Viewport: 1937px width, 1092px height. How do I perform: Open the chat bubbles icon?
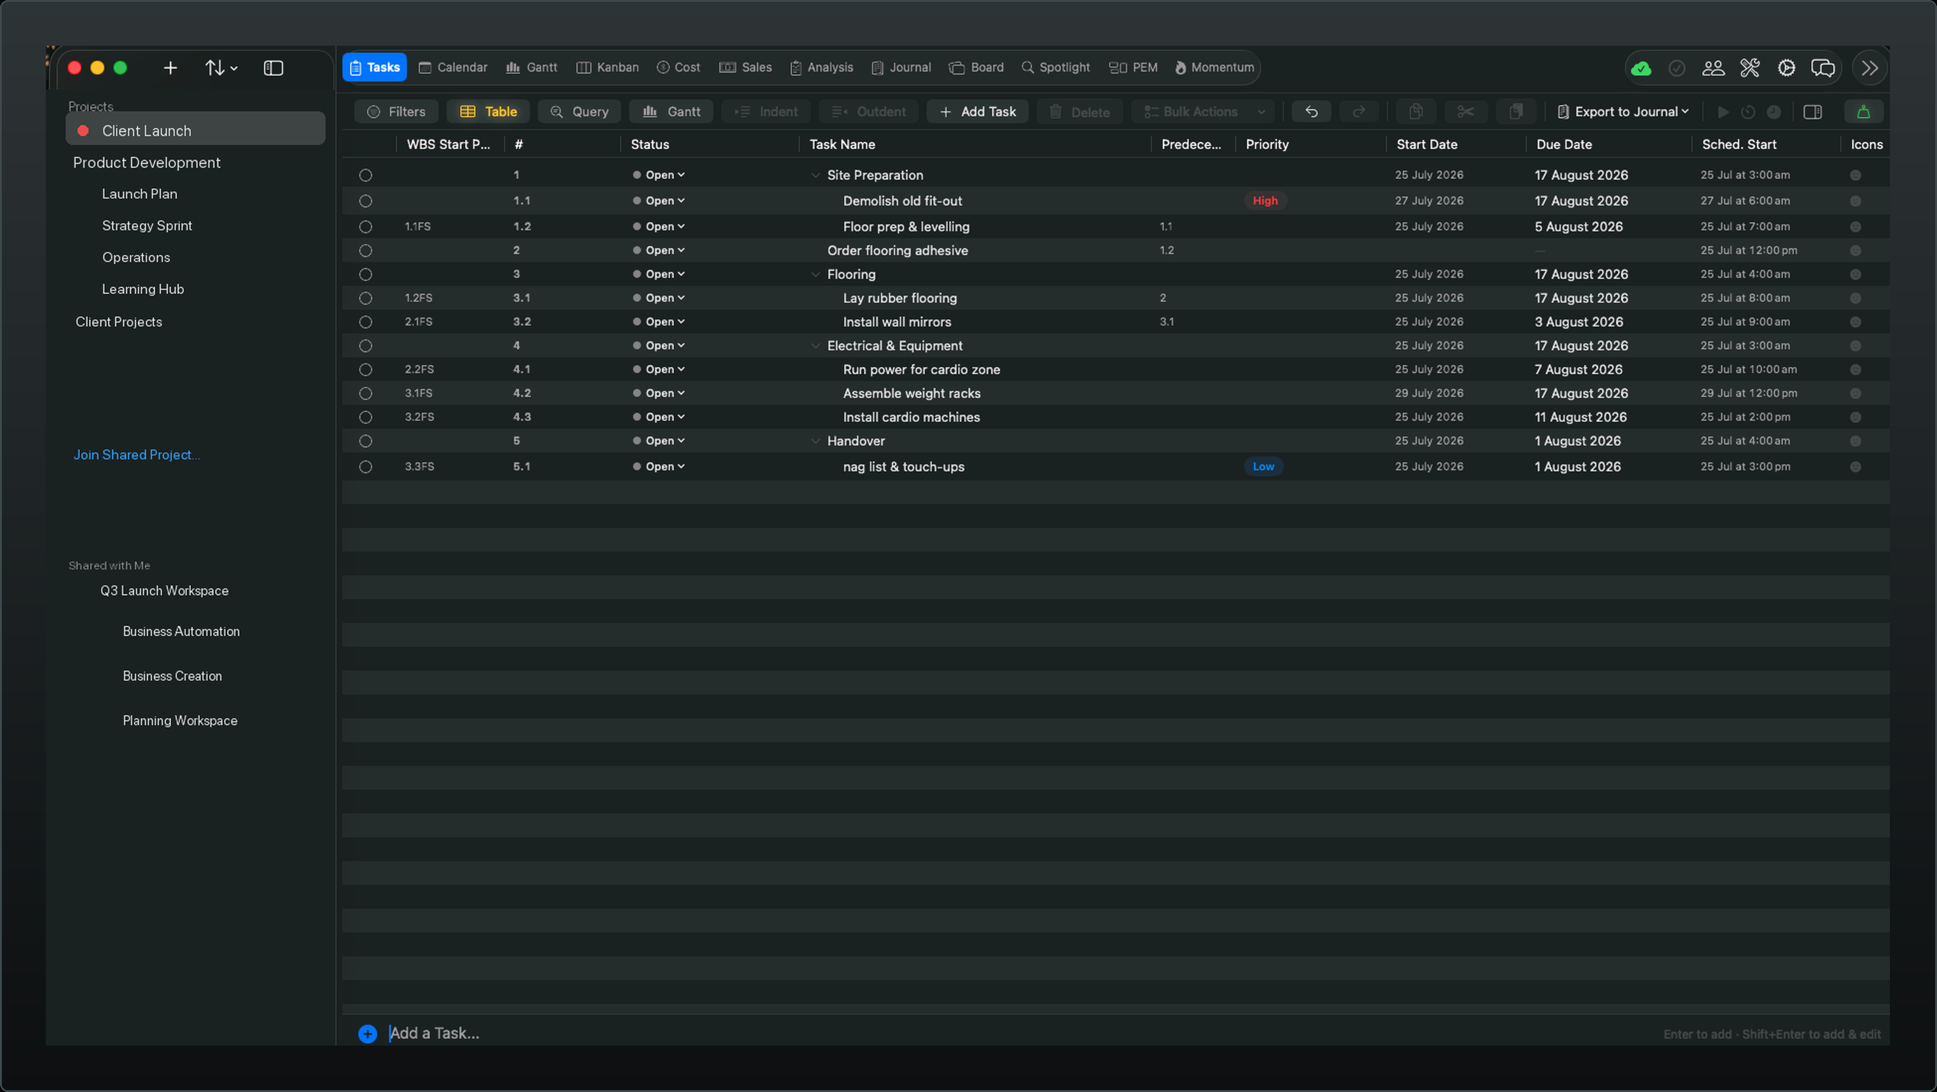1822,69
